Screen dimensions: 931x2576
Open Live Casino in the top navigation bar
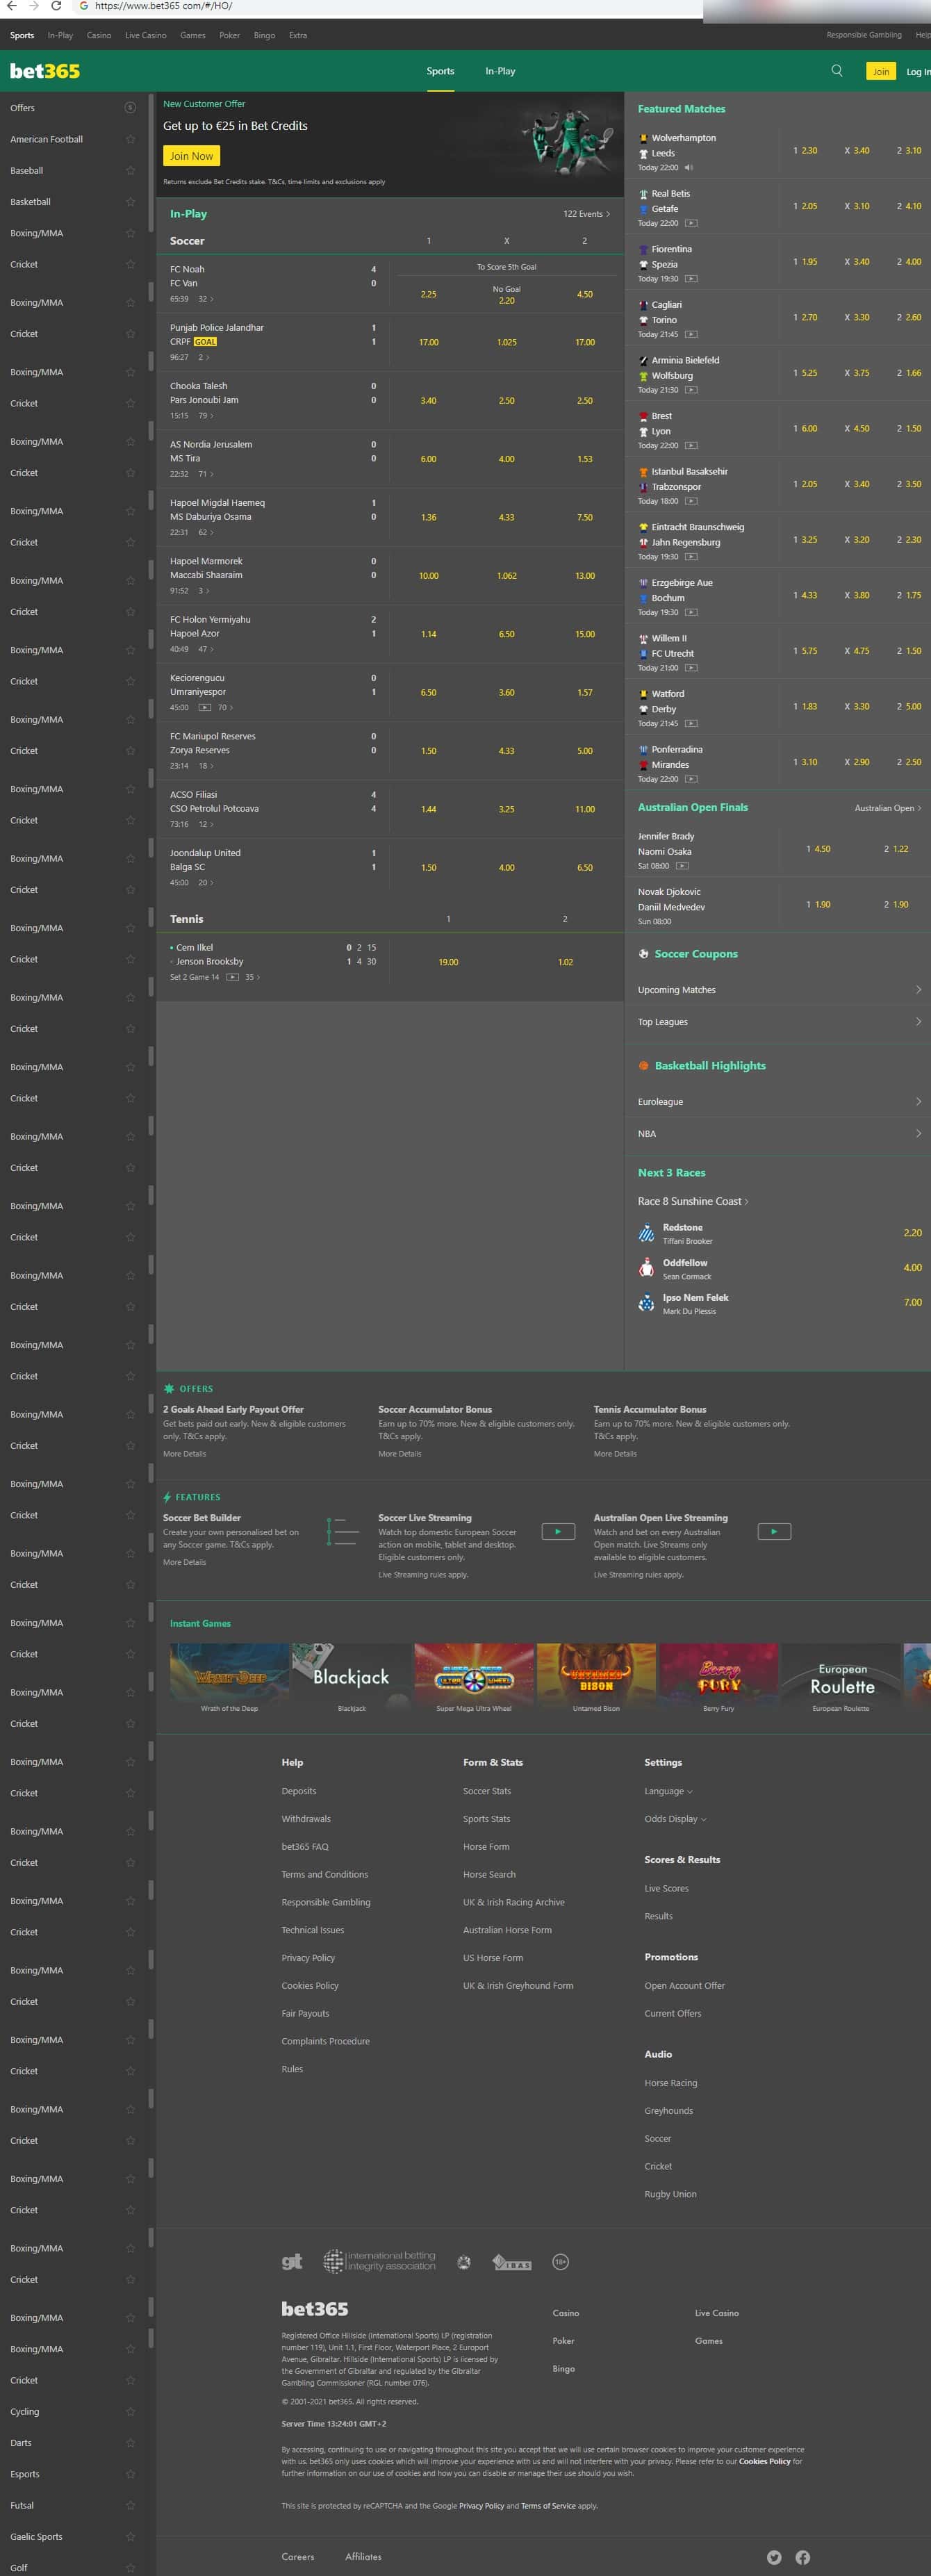click(x=146, y=35)
